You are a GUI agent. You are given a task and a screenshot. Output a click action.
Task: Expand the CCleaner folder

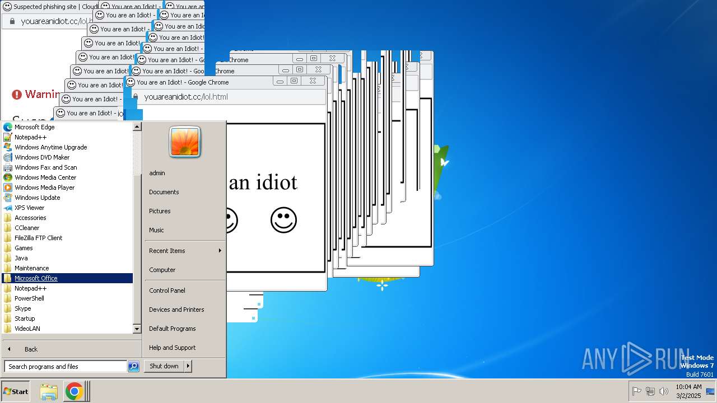pos(67,228)
